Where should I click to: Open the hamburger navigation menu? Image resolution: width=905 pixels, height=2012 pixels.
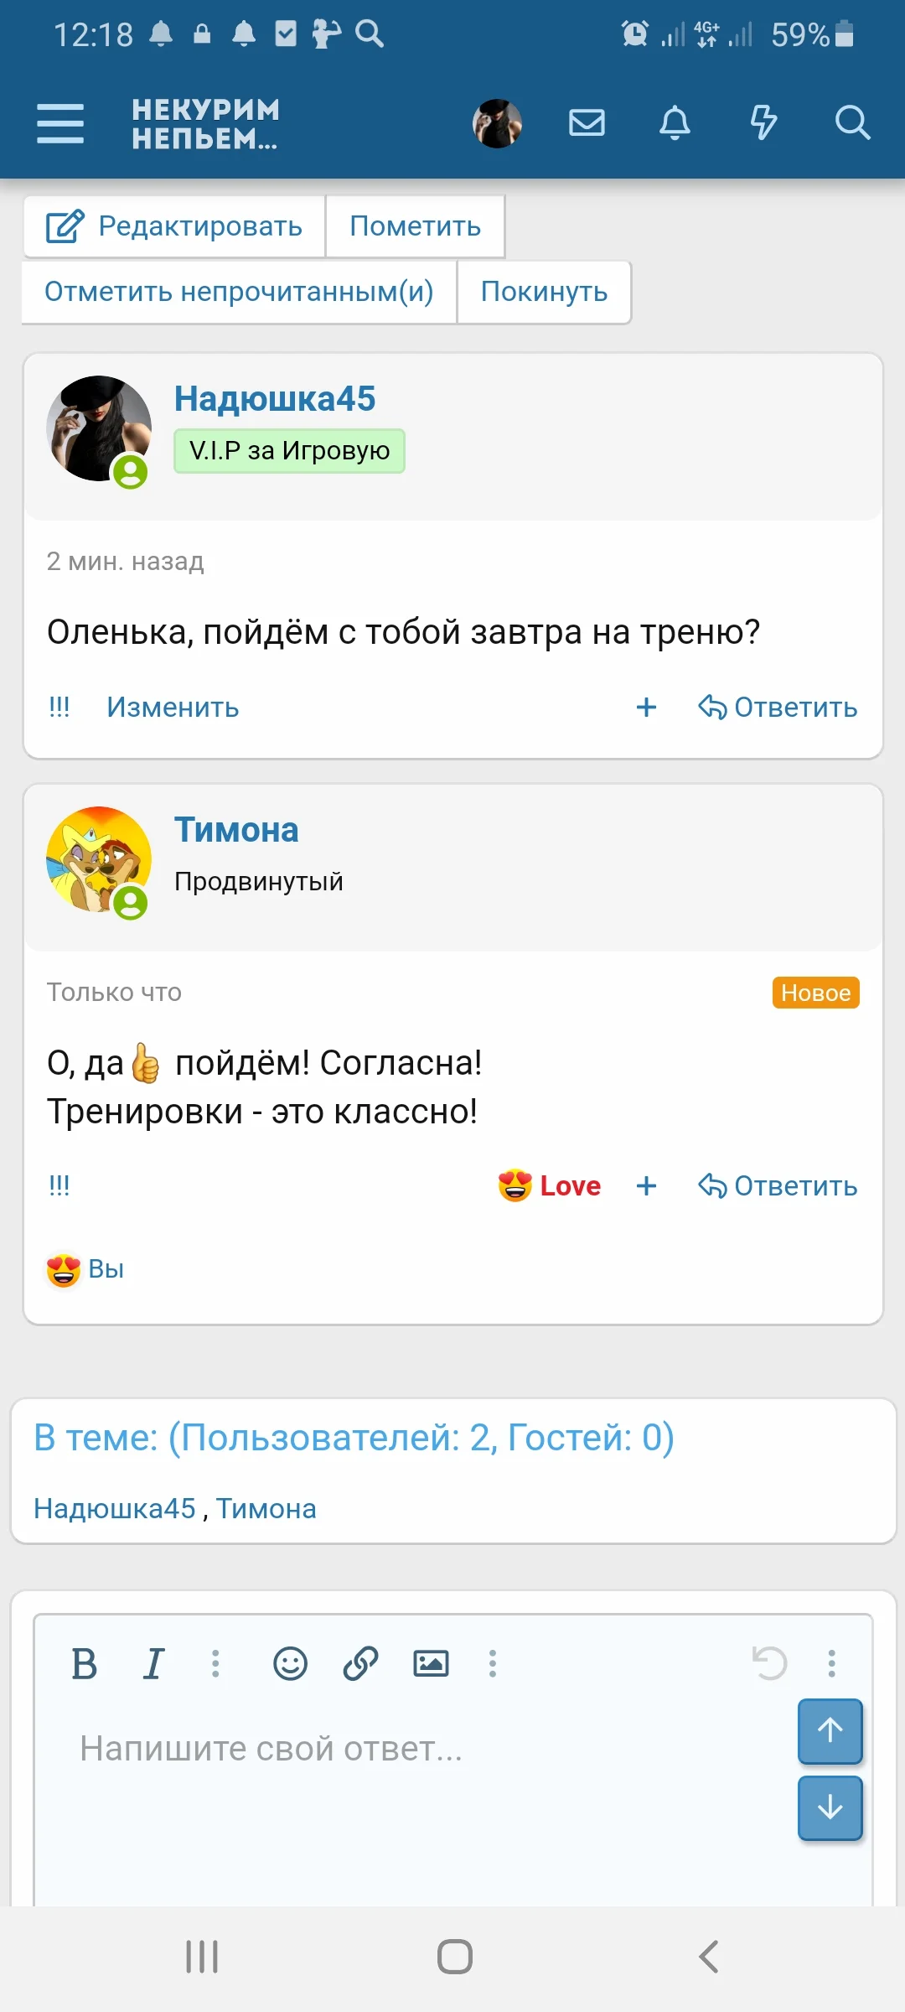click(x=60, y=124)
